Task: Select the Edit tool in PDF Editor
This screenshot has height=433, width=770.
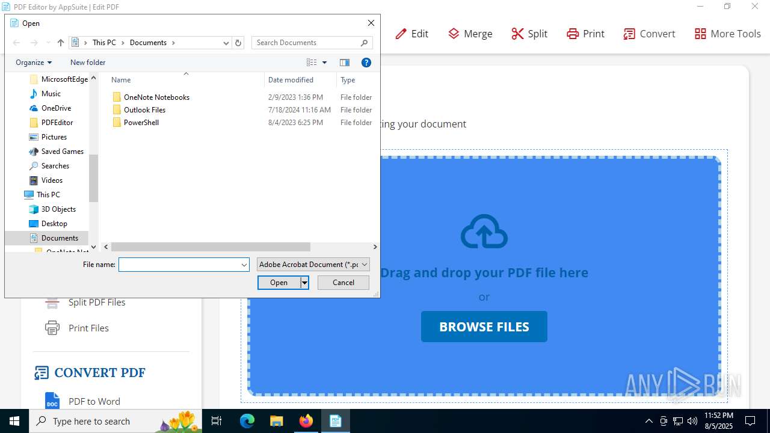Action: (x=412, y=34)
